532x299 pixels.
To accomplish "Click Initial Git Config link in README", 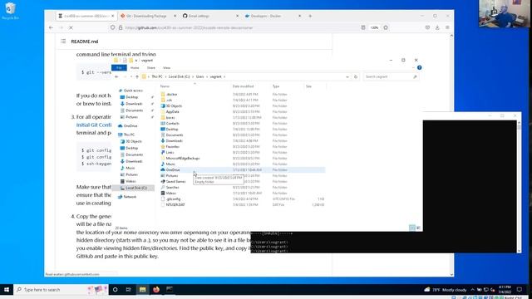I will tap(94, 125).
